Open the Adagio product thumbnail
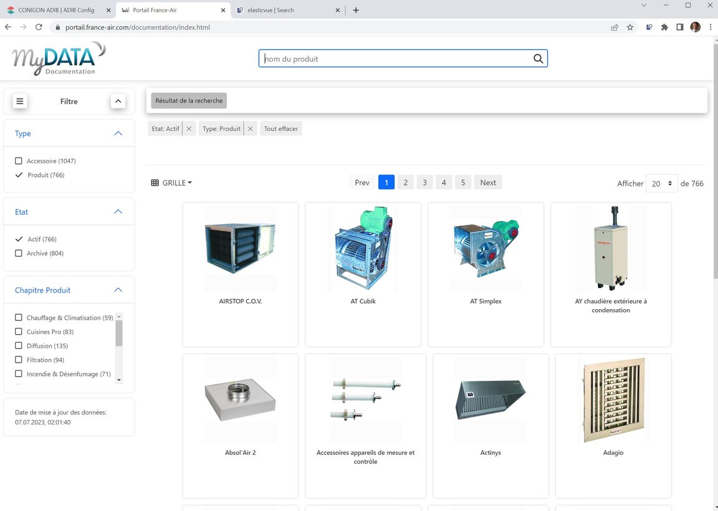This screenshot has height=511, width=718. point(613,399)
